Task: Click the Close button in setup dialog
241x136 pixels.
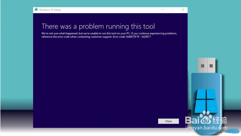Action: pos(168,121)
